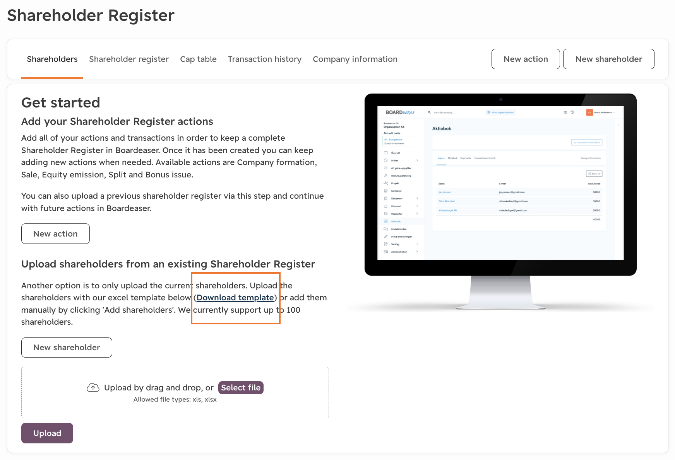675x460 pixels.
Task: Click the Aktiebok heading in the preview
Action: pyautogui.click(x=442, y=129)
